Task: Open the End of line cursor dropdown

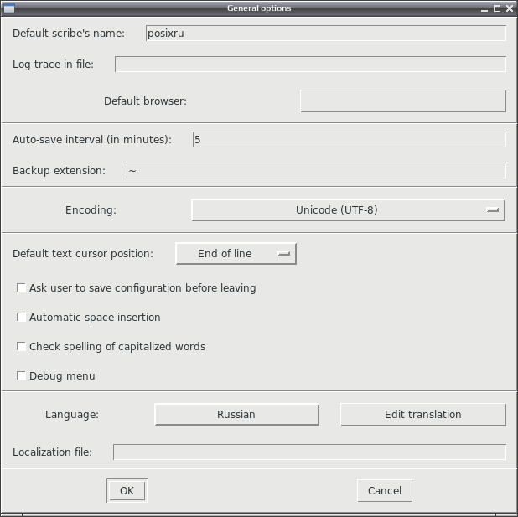Action: [236, 253]
